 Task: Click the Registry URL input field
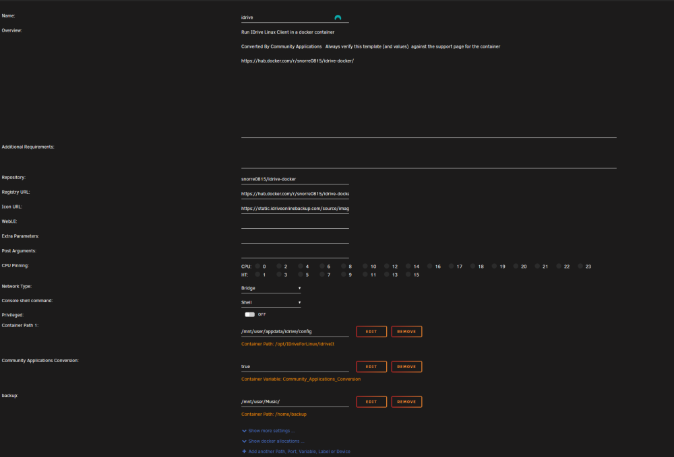(295, 194)
